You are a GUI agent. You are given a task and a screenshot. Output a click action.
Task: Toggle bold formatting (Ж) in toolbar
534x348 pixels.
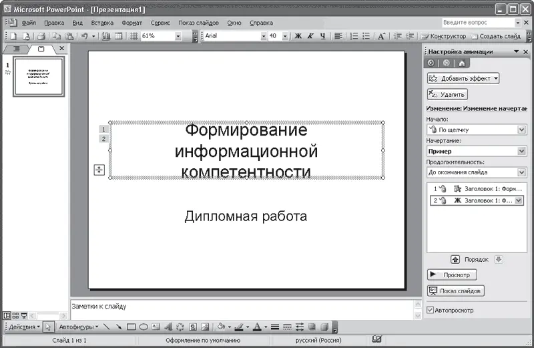click(x=298, y=36)
